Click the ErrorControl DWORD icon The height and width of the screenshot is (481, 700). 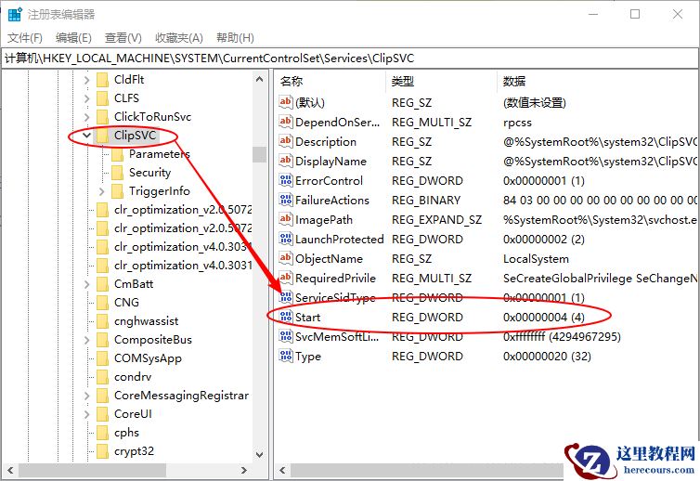pyautogui.click(x=286, y=180)
